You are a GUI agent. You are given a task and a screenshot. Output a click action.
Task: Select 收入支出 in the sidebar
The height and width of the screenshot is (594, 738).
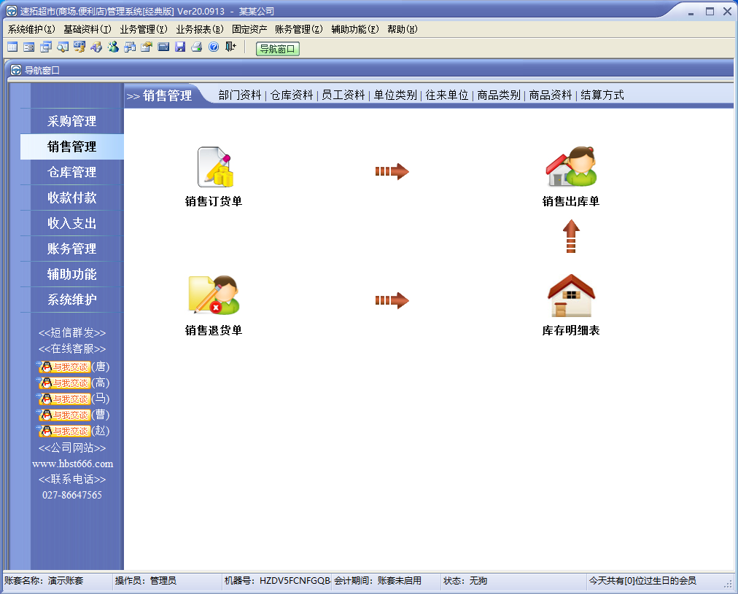coord(72,223)
